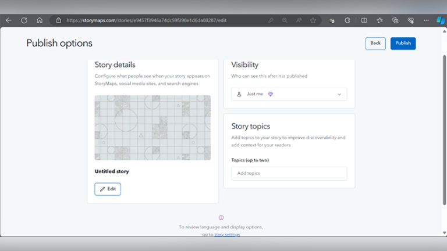The image size is (447, 251).
Task: Open the browser home page icon
Action: pyautogui.click(x=40, y=20)
